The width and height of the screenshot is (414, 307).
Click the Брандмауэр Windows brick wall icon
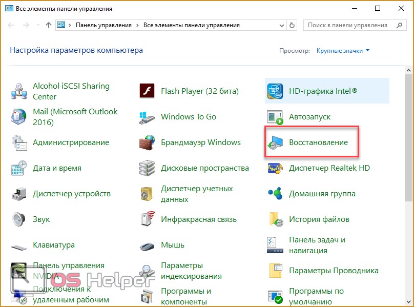(x=147, y=142)
